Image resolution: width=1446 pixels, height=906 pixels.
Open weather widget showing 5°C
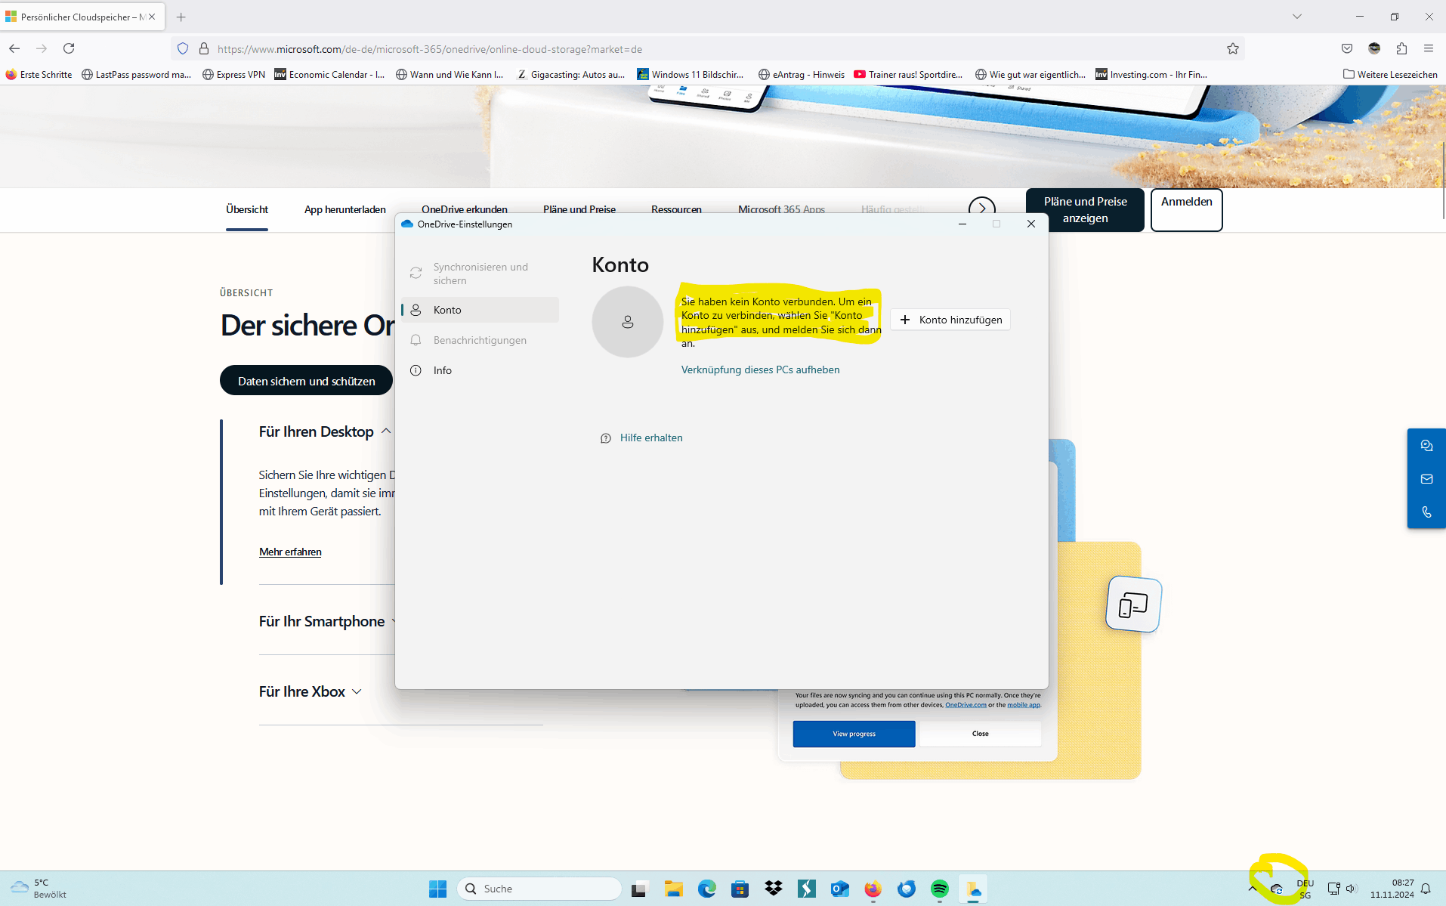39,889
